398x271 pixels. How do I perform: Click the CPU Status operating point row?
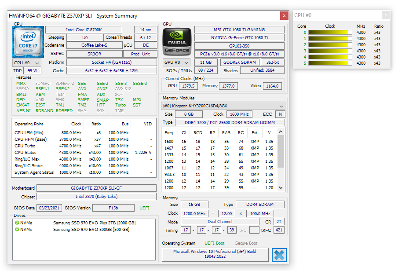[x=84, y=153]
